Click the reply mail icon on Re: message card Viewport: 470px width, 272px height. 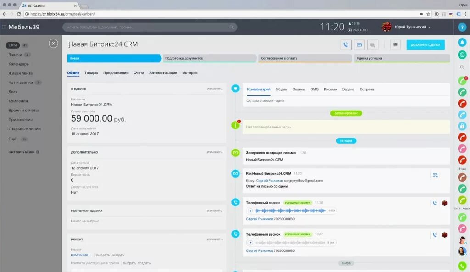(x=435, y=175)
